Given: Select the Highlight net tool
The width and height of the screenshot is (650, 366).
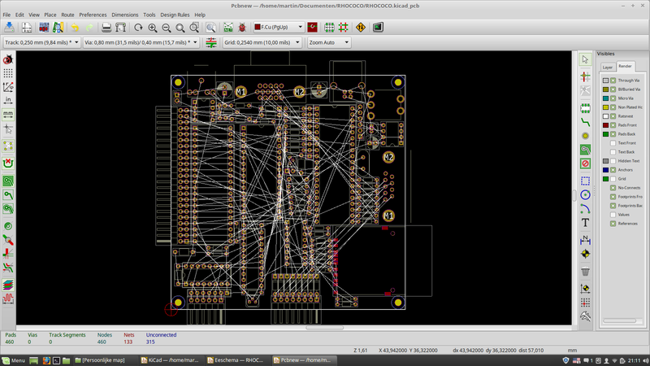Looking at the screenshot, I should [585, 76].
